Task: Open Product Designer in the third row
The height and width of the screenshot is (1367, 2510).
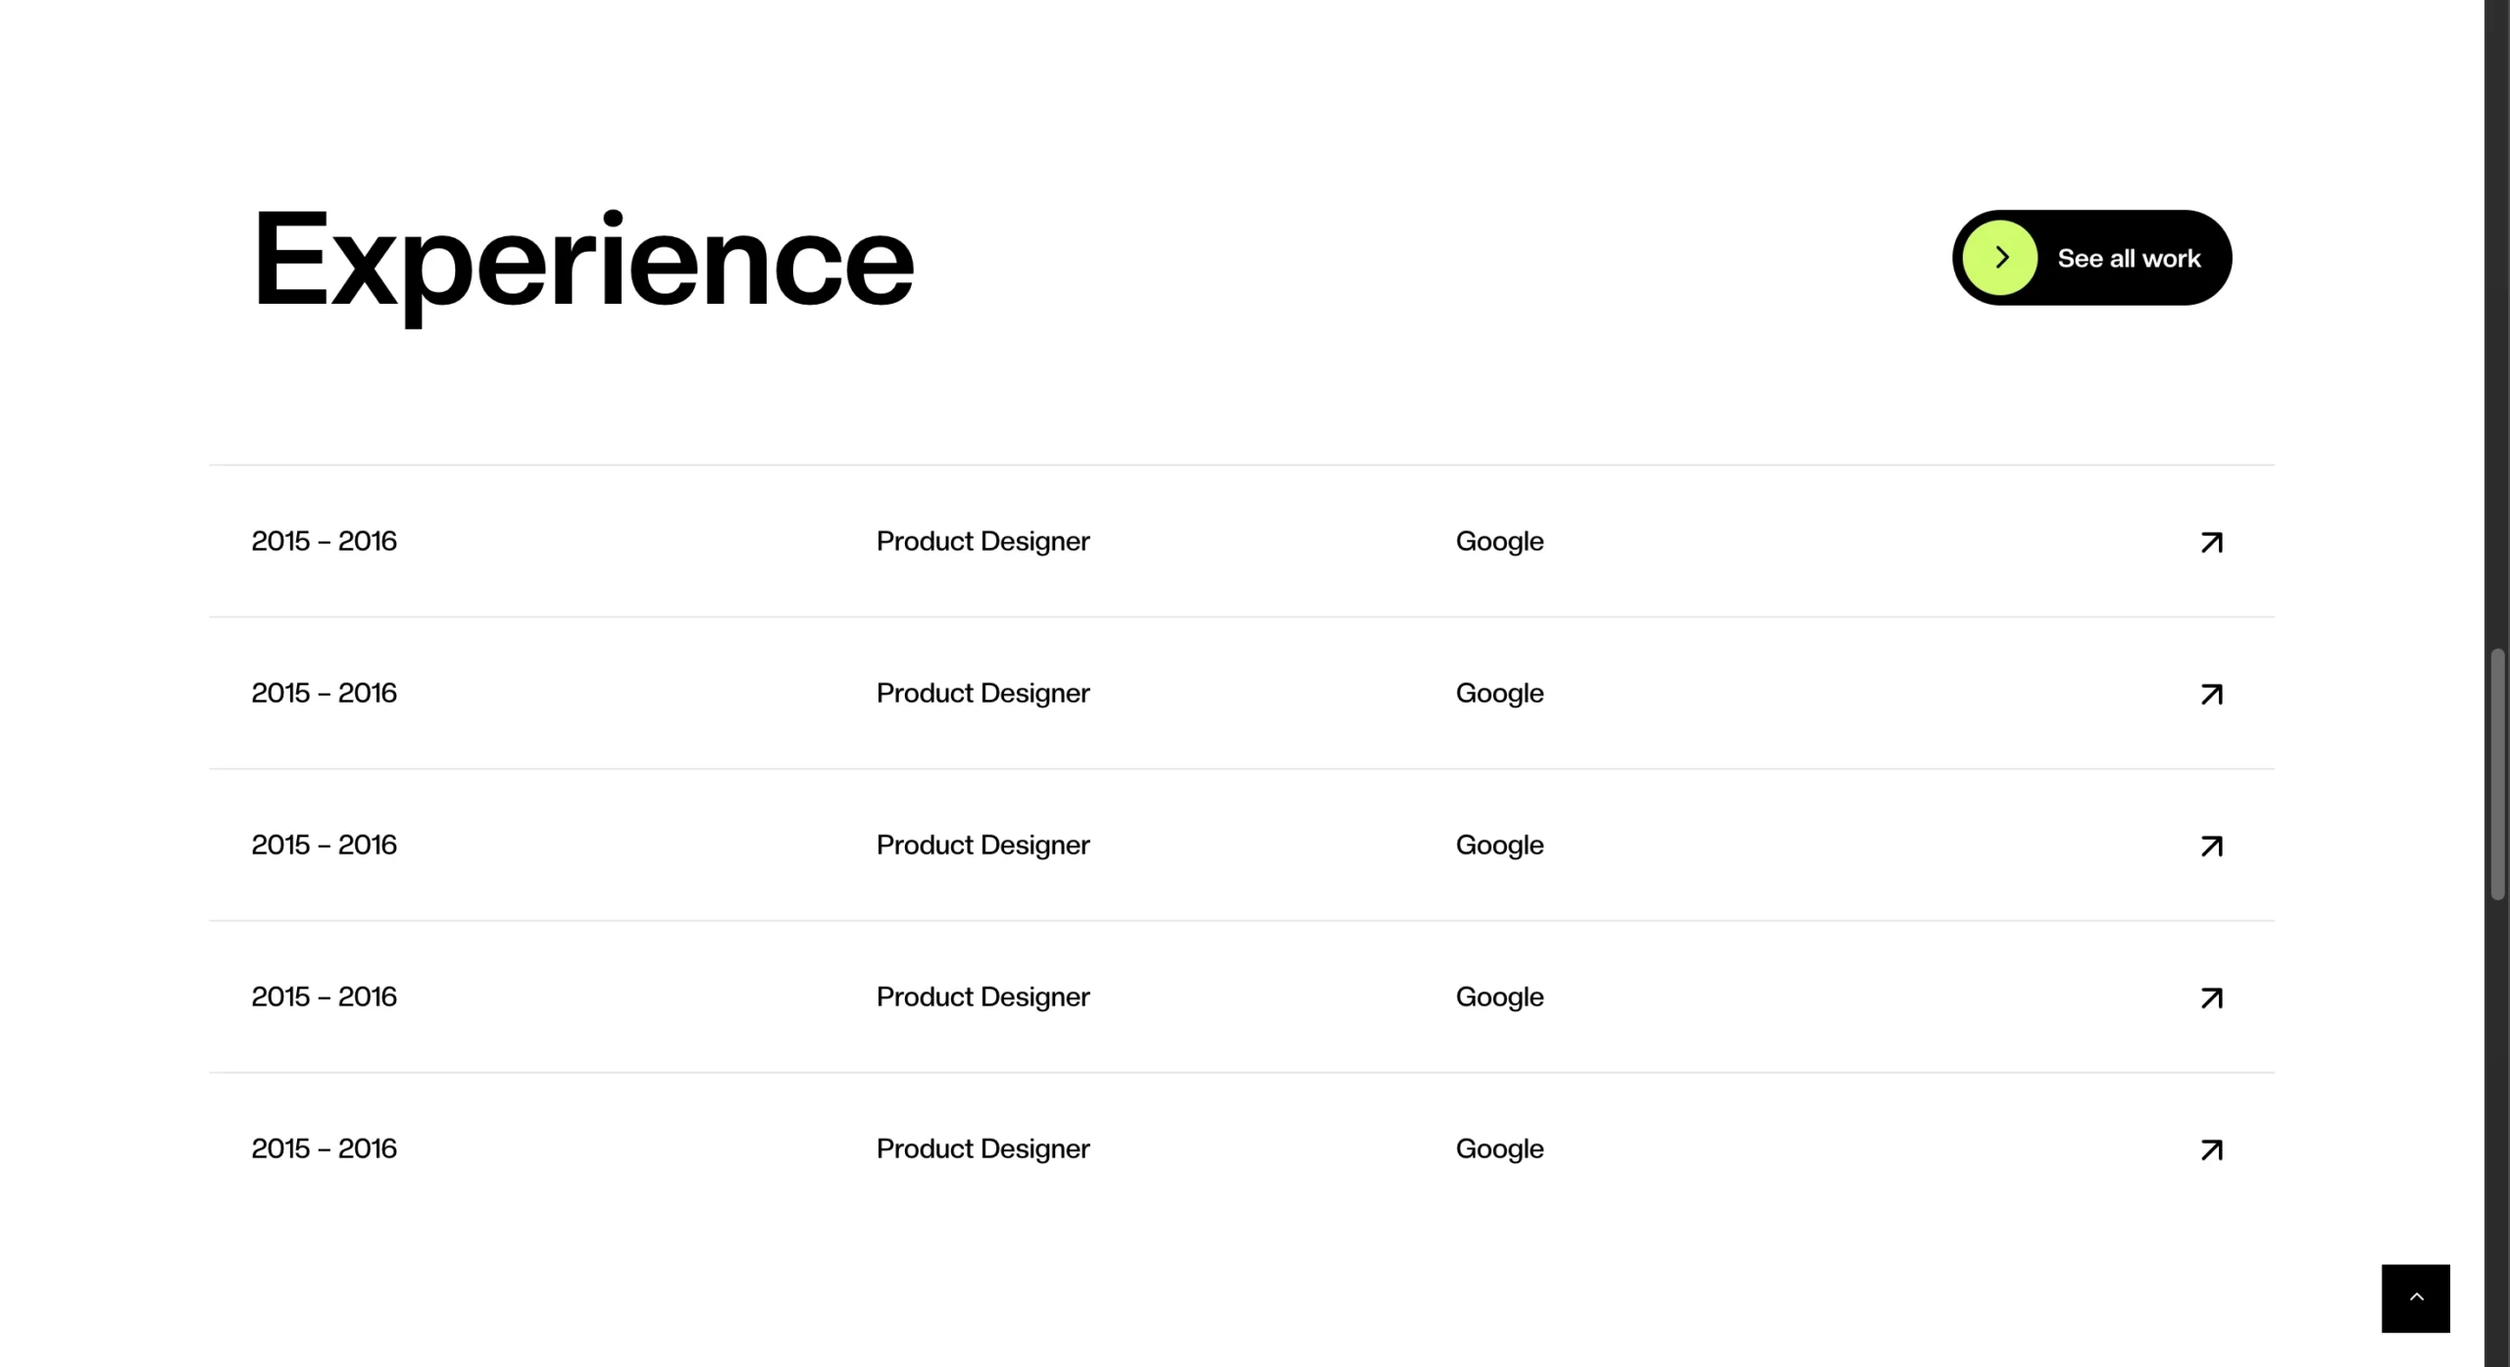Action: (x=982, y=845)
